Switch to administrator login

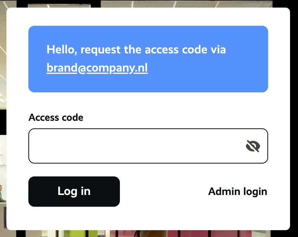[x=238, y=192]
